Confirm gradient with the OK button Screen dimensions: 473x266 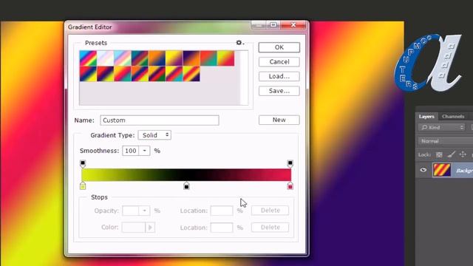click(279, 47)
